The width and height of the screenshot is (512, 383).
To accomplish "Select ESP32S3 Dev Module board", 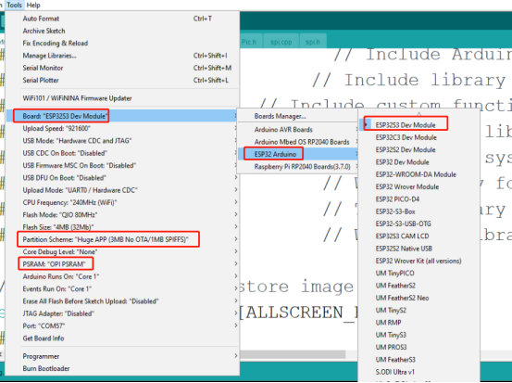I will pyautogui.click(x=419, y=125).
